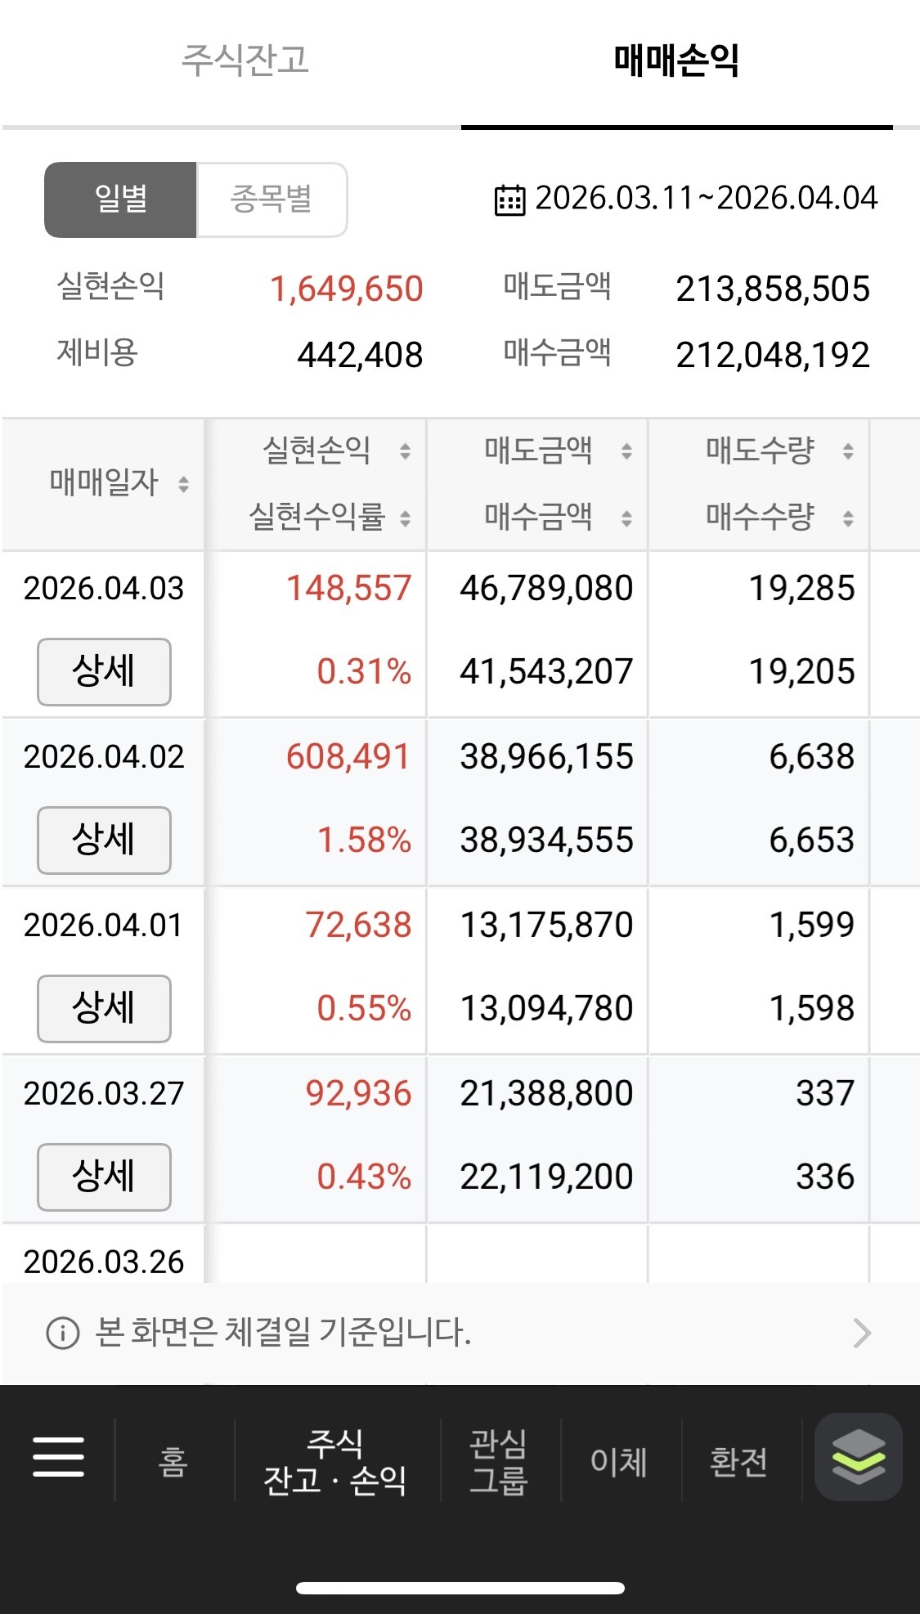This screenshot has width=920, height=1614.
Task: Tap the green layers icon
Action: click(x=859, y=1457)
